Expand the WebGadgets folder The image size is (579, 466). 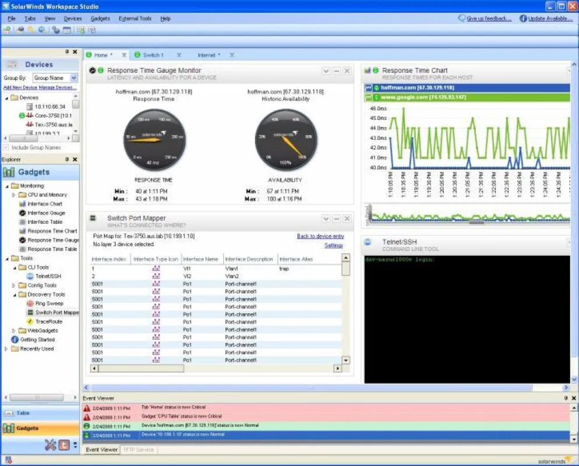coord(13,331)
